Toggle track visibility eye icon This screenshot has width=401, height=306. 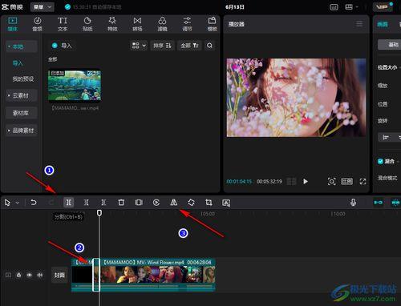[x=29, y=275]
